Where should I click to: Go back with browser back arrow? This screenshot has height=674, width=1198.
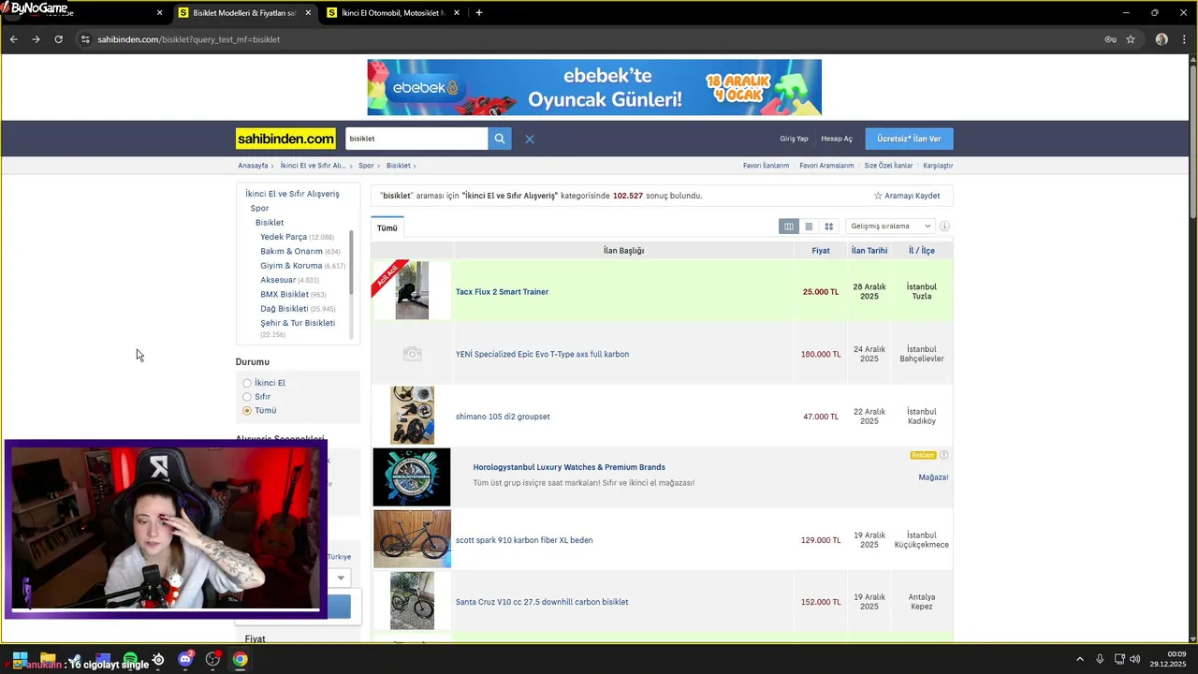[13, 39]
